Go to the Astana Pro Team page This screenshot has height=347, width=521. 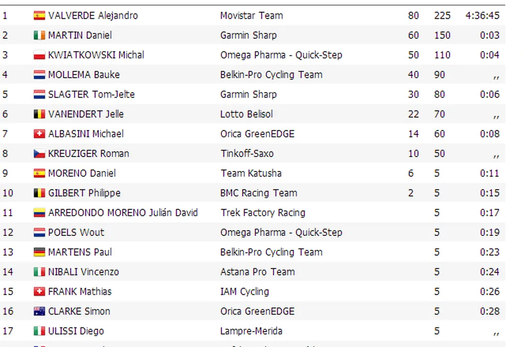258,272
